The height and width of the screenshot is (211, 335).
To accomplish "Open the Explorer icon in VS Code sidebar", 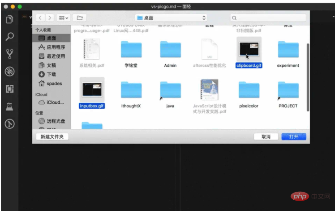I will coord(9,19).
